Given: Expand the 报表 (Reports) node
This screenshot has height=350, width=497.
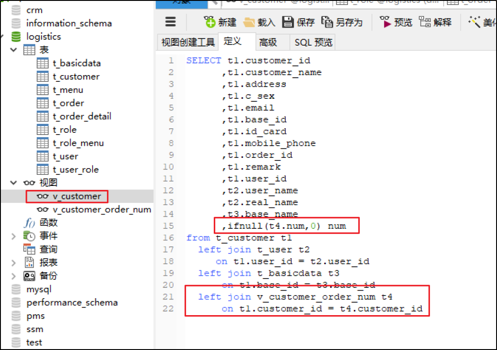Looking at the screenshot, I should [x=13, y=262].
